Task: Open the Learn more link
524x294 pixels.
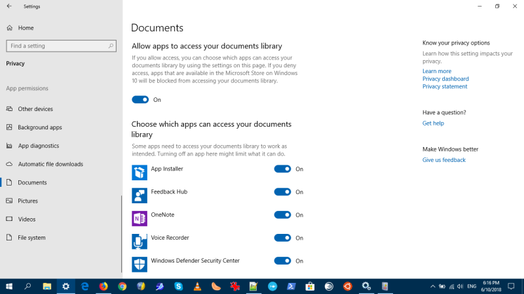Action: pyautogui.click(x=436, y=71)
